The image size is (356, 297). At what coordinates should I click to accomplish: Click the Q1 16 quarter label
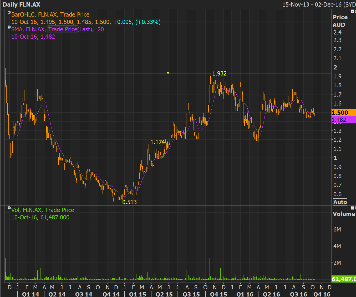pyautogui.click(x=245, y=294)
